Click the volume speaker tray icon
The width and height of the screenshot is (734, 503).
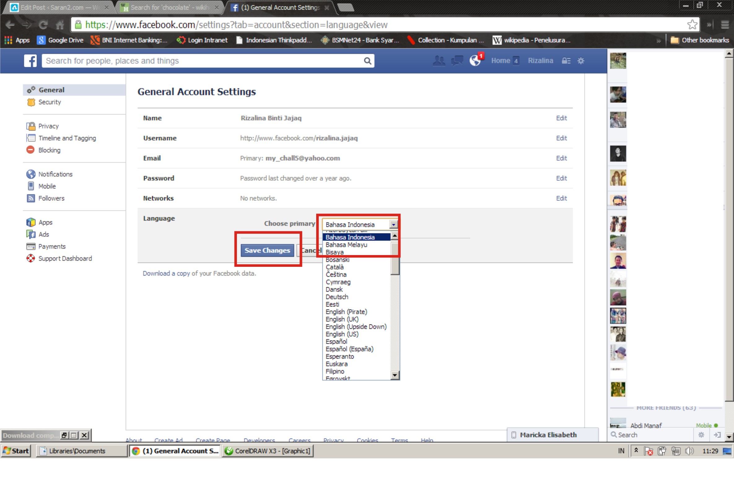click(x=689, y=451)
